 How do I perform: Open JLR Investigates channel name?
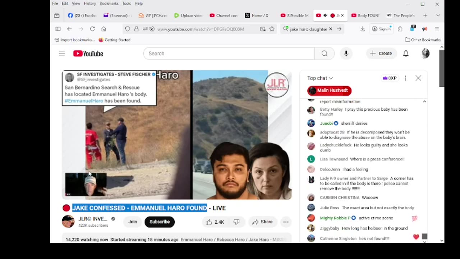pyautogui.click(x=93, y=219)
